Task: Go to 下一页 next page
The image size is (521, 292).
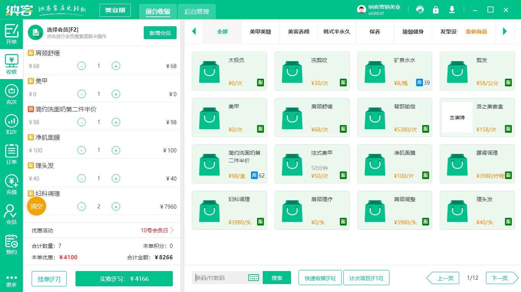Action: click(502, 278)
